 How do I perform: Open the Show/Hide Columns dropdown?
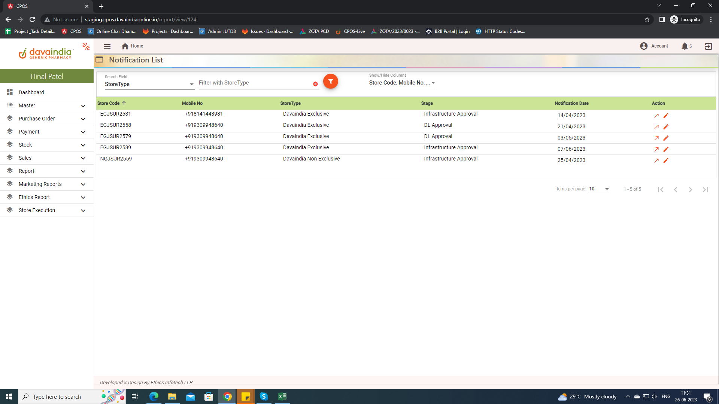tap(402, 83)
